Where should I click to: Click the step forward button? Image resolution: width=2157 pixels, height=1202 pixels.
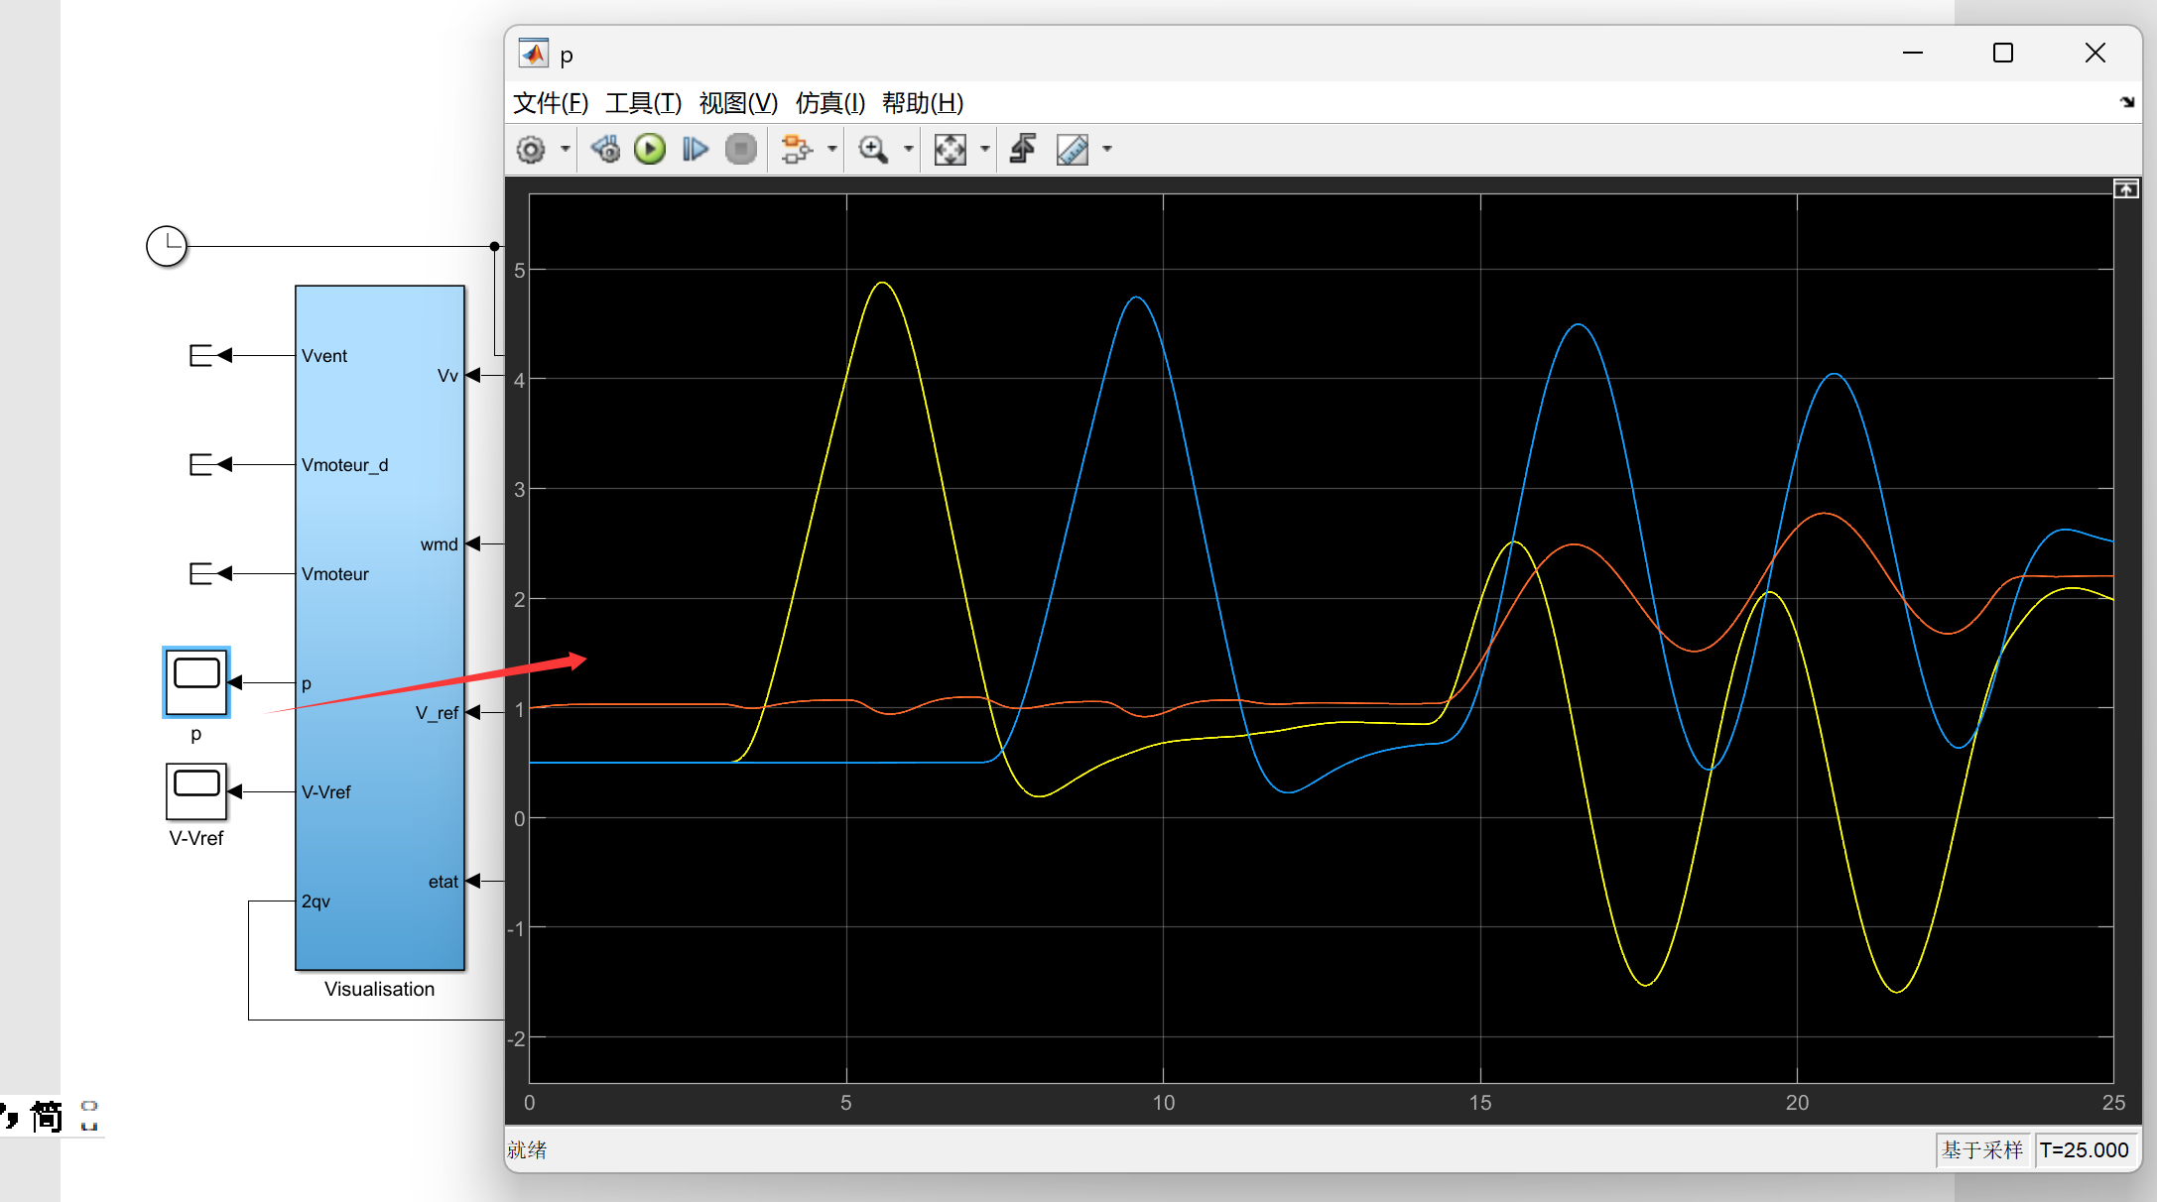pos(695,150)
